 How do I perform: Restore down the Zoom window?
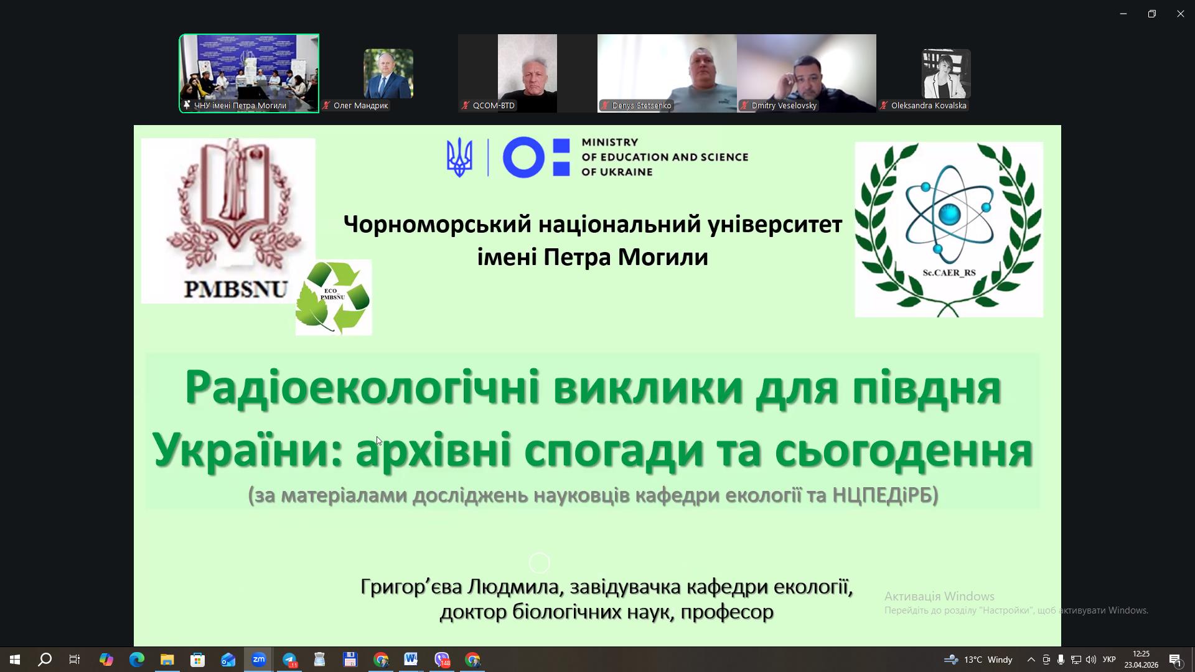pyautogui.click(x=1152, y=14)
